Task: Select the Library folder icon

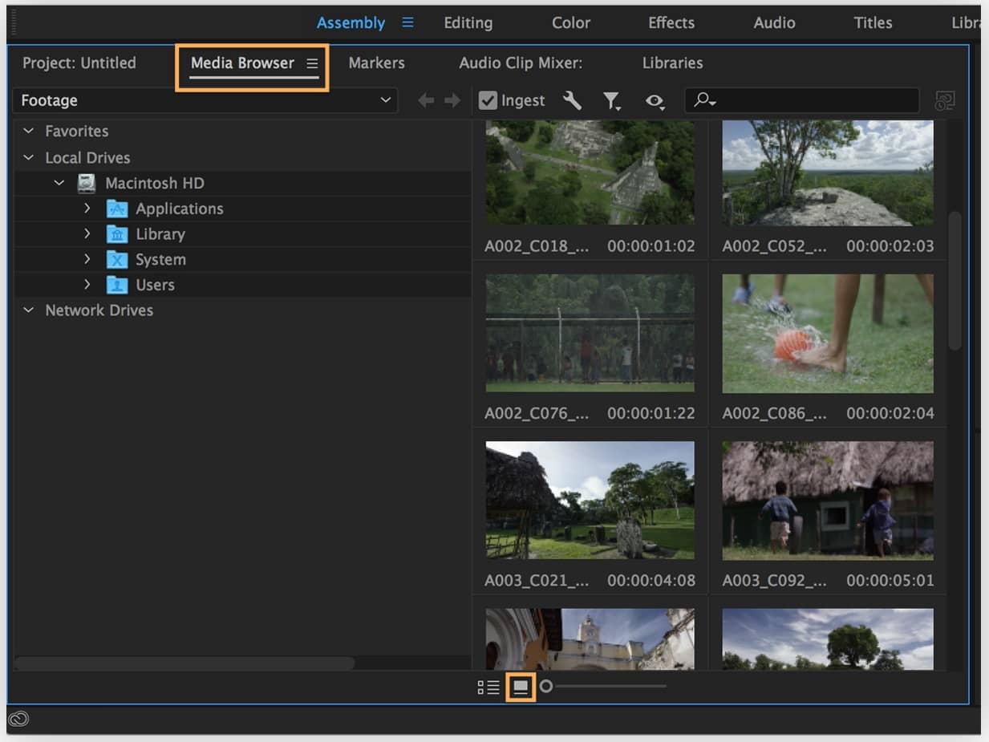Action: click(x=117, y=234)
